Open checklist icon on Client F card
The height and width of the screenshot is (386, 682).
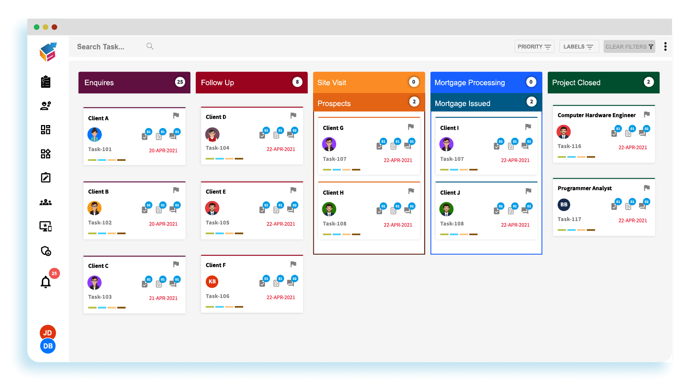(262, 283)
